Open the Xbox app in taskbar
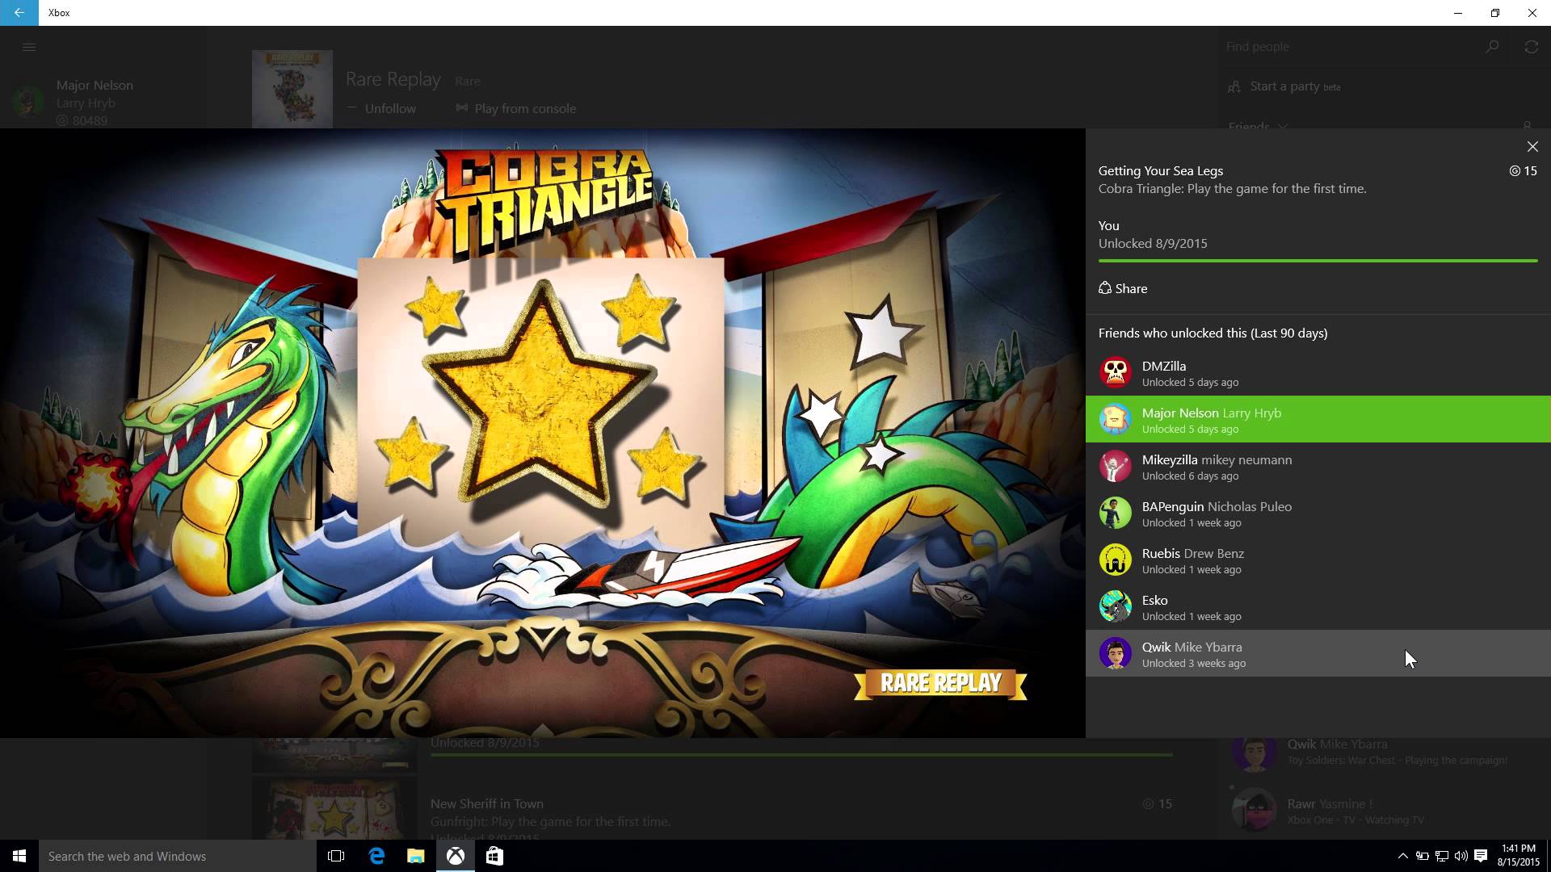The image size is (1551, 872). tap(456, 856)
